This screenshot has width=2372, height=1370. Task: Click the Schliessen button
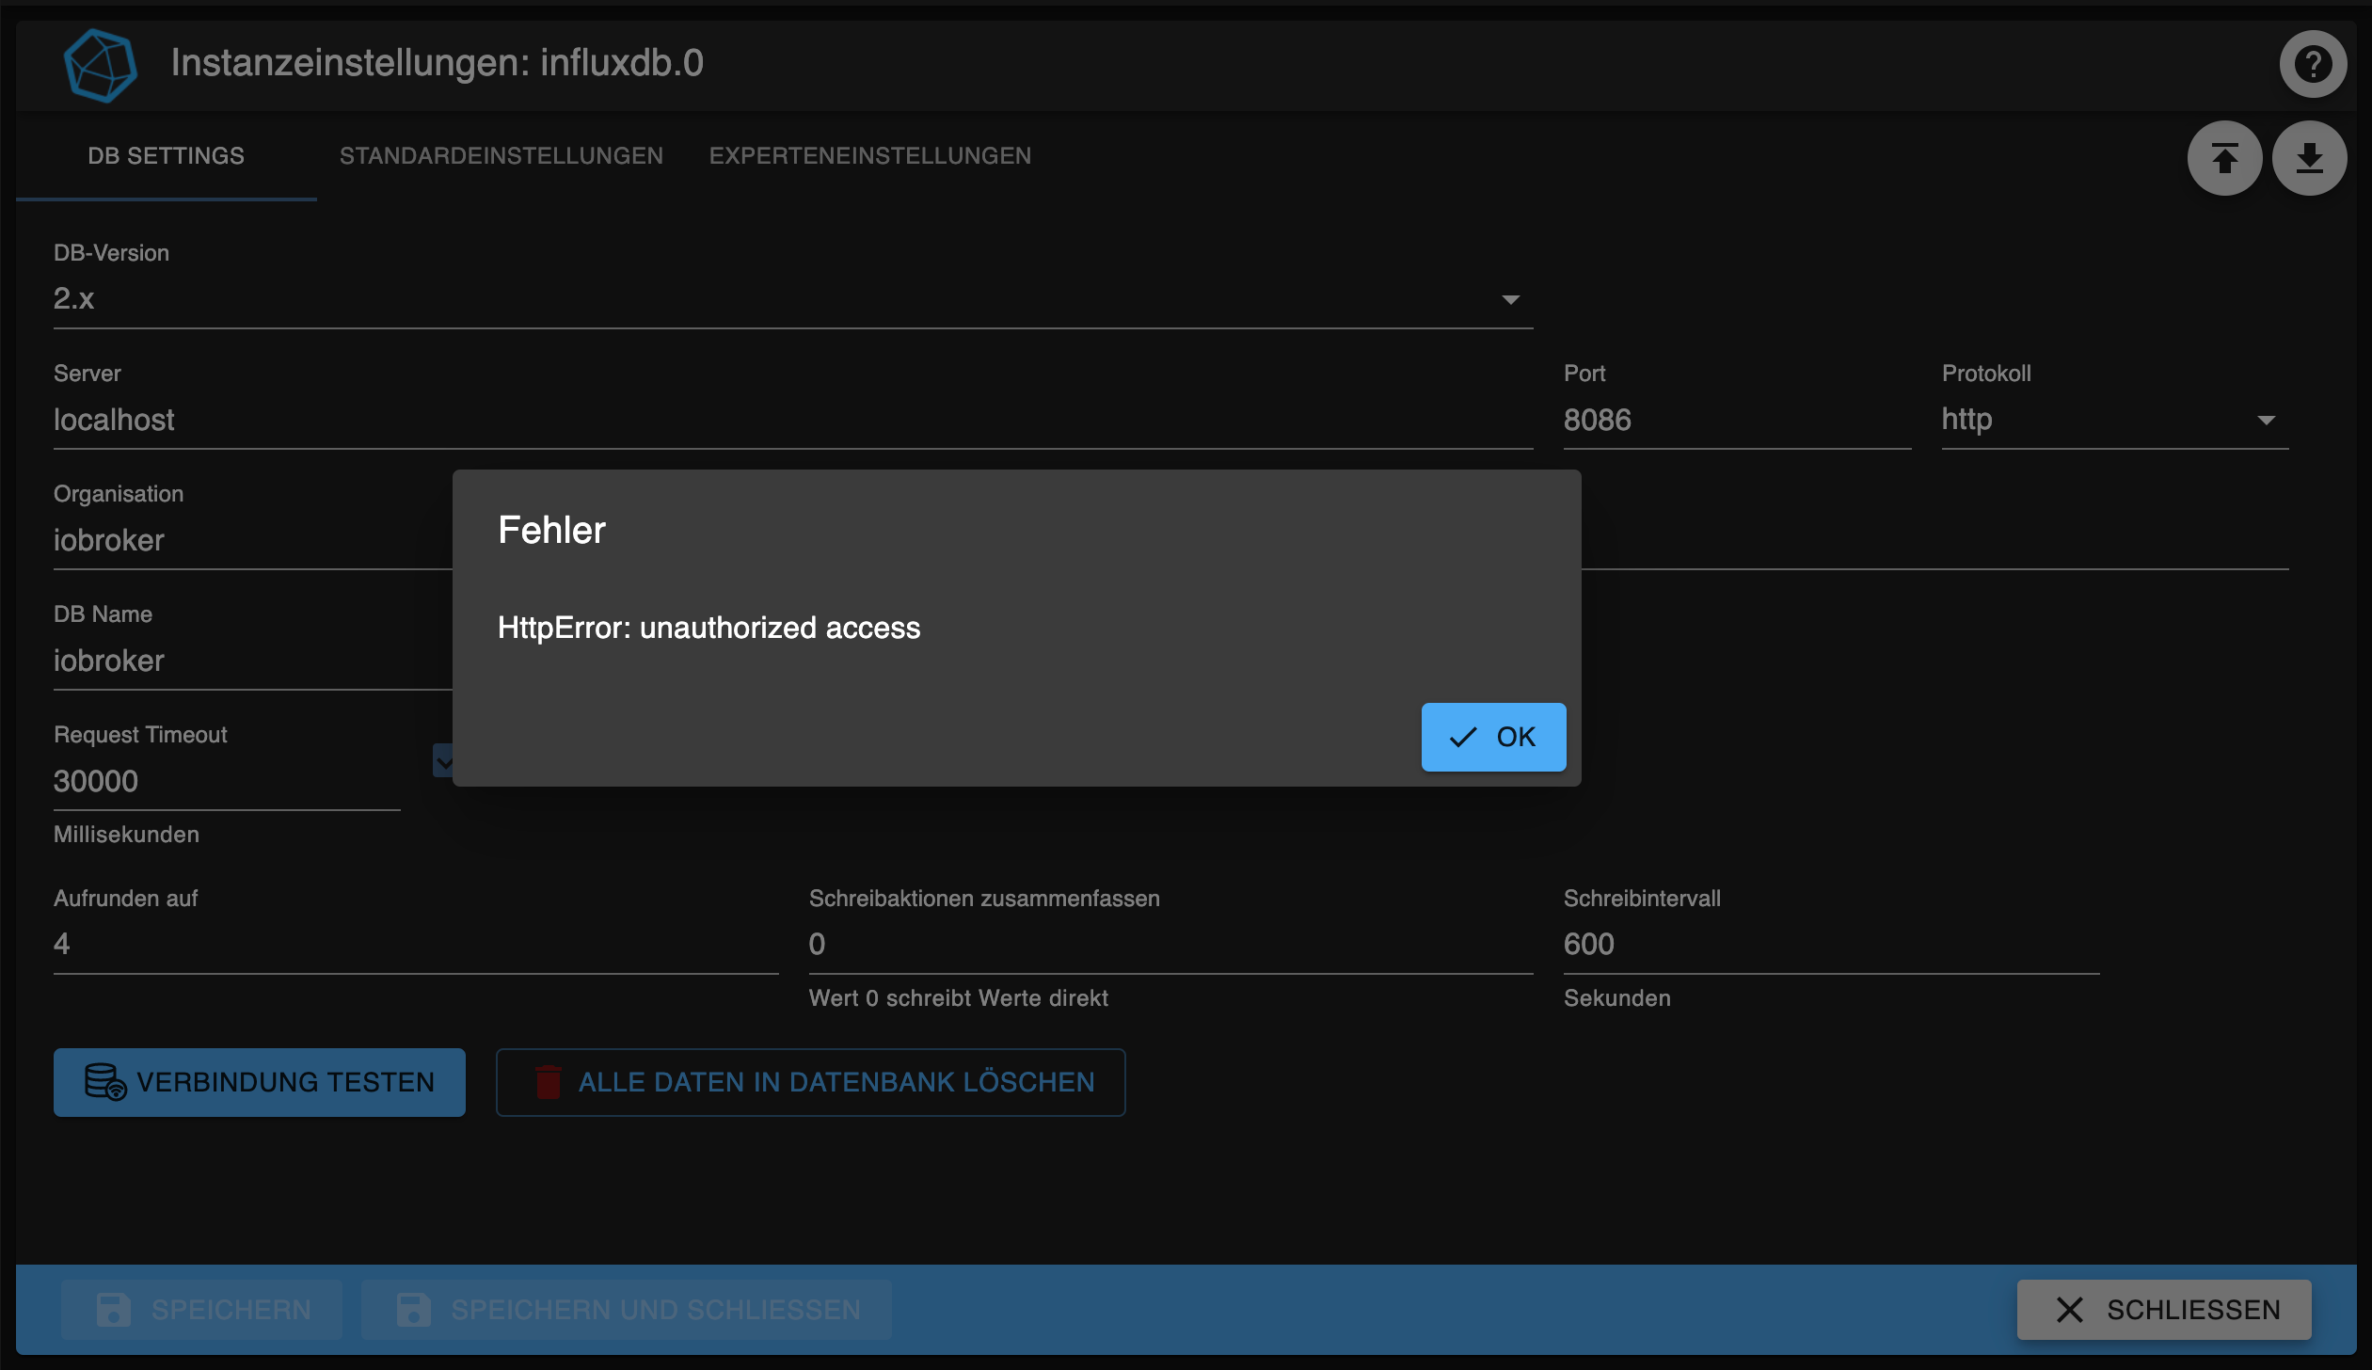click(x=2164, y=1310)
